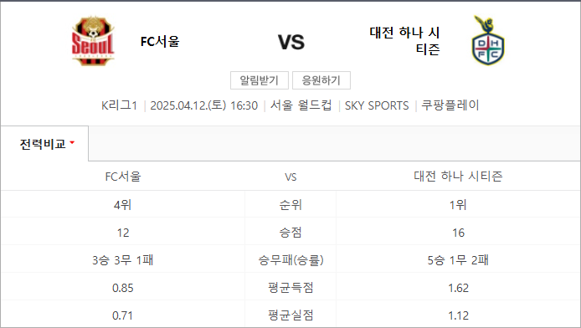Select the K리그1 league label

[x=120, y=105]
